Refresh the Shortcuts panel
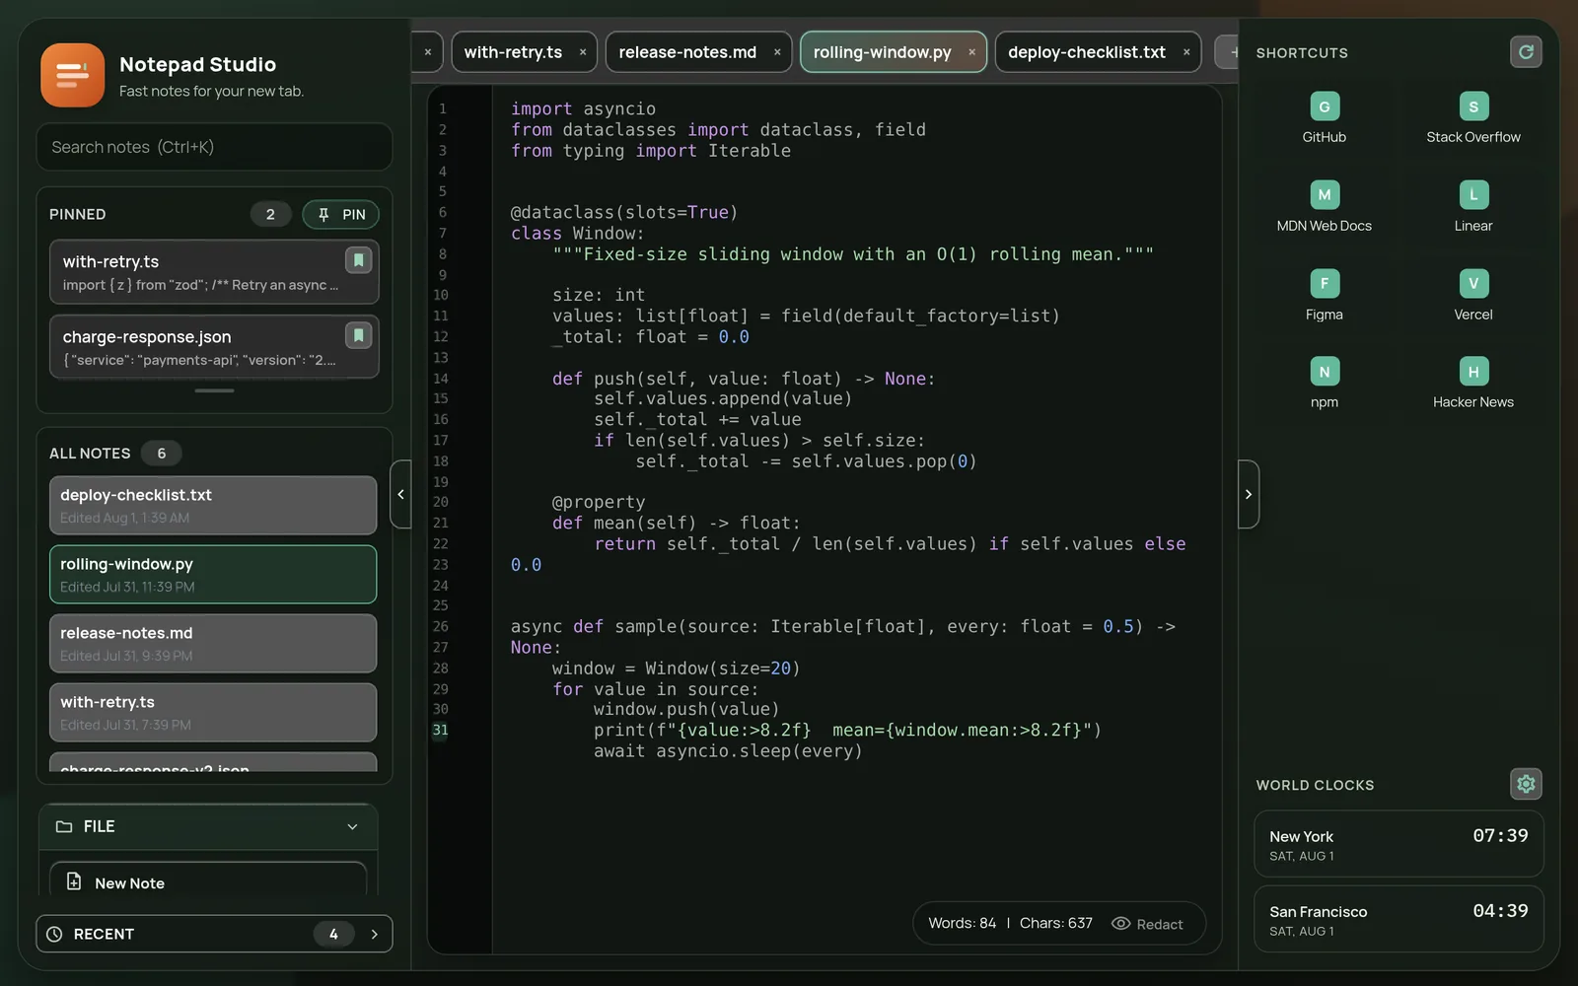The width and height of the screenshot is (1578, 986). click(1526, 52)
